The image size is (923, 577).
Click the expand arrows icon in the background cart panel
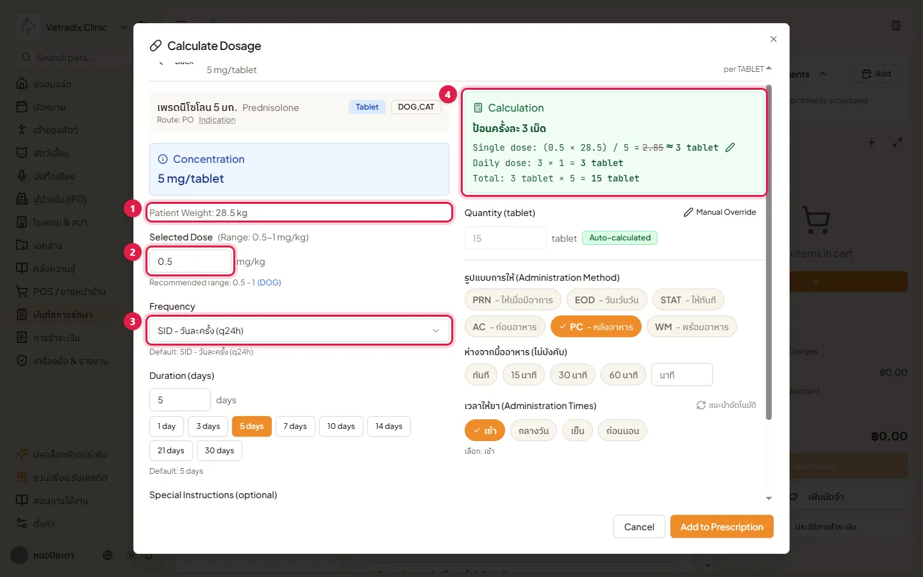click(897, 142)
